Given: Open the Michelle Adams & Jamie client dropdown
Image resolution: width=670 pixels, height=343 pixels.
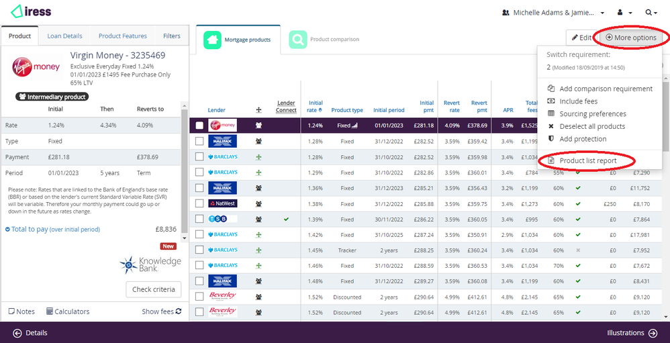Looking at the screenshot, I should coord(553,13).
